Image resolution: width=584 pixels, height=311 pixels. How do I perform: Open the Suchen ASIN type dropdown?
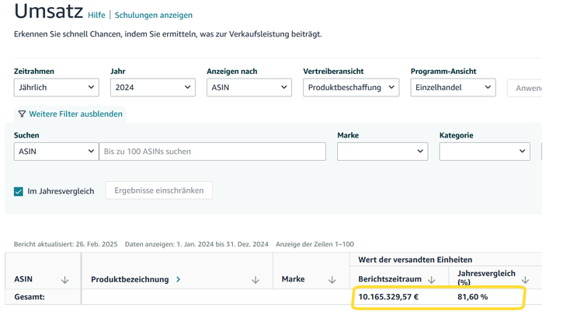pyautogui.click(x=56, y=152)
